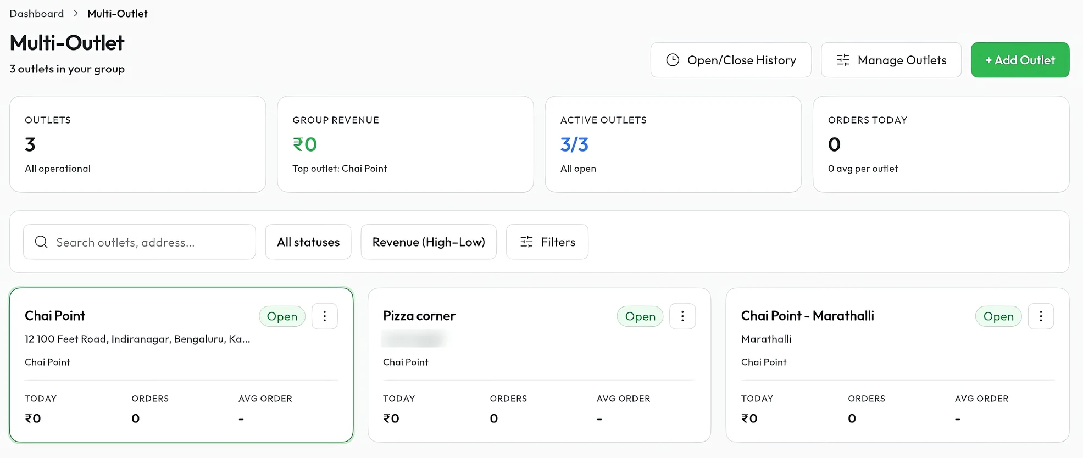Click the 'All open' text
The width and height of the screenshot is (1083, 458).
point(578,169)
